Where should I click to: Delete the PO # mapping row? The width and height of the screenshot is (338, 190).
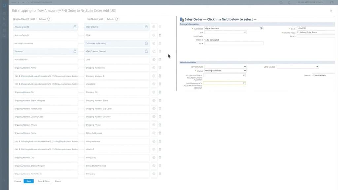pos(160,35)
